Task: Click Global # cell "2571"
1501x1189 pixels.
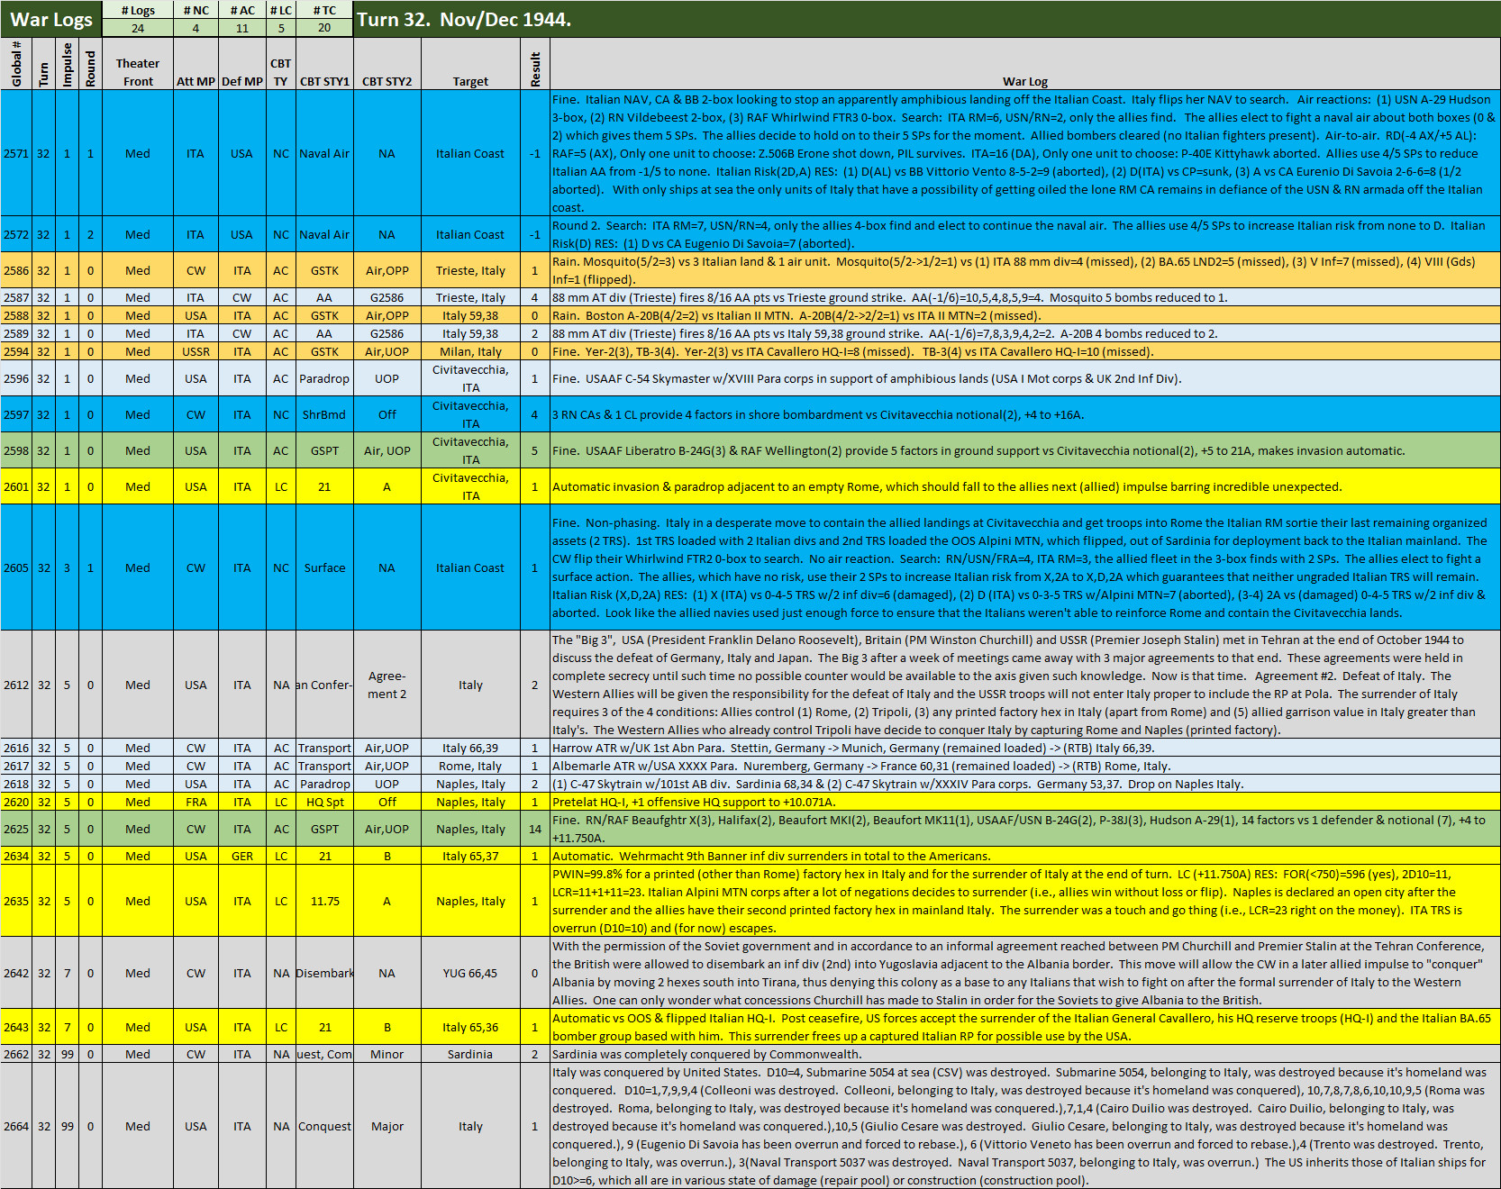Action: 16,153
